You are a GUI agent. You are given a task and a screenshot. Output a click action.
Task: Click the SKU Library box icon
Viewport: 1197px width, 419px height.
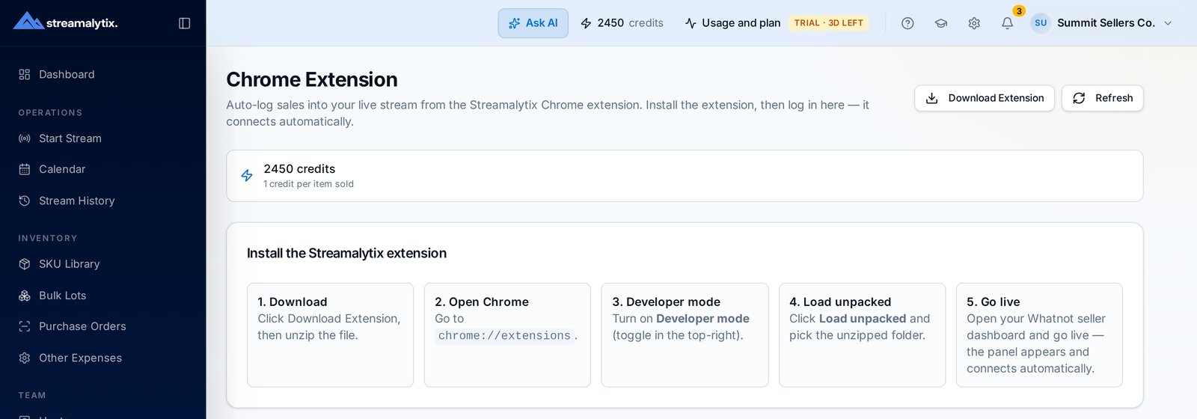click(25, 264)
